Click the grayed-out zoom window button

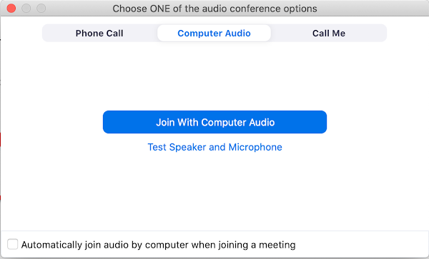41,8
